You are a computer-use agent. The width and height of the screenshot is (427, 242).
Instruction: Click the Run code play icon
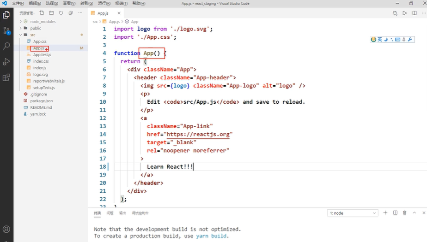click(405, 13)
